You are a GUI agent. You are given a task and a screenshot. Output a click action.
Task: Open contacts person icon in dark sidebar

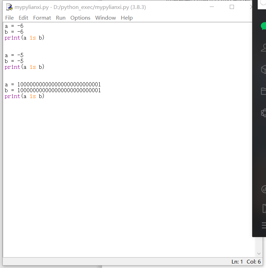264,48
